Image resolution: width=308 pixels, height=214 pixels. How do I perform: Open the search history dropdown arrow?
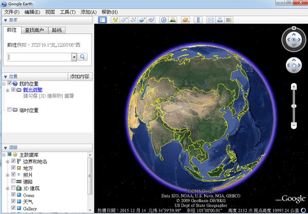(74, 57)
